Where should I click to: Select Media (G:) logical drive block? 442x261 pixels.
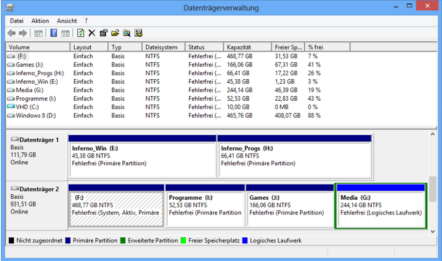(381, 206)
